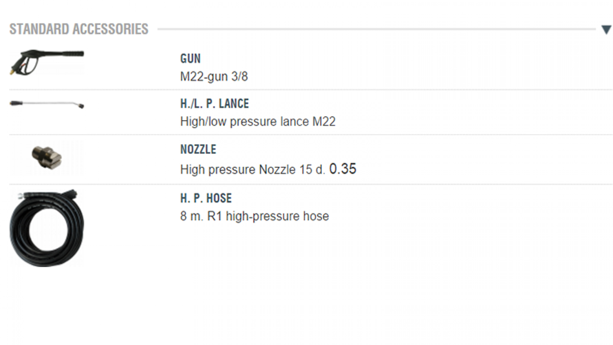This screenshot has width=613, height=345.
Task: Click the 0.35 nozzle size value
Action: [x=343, y=169]
